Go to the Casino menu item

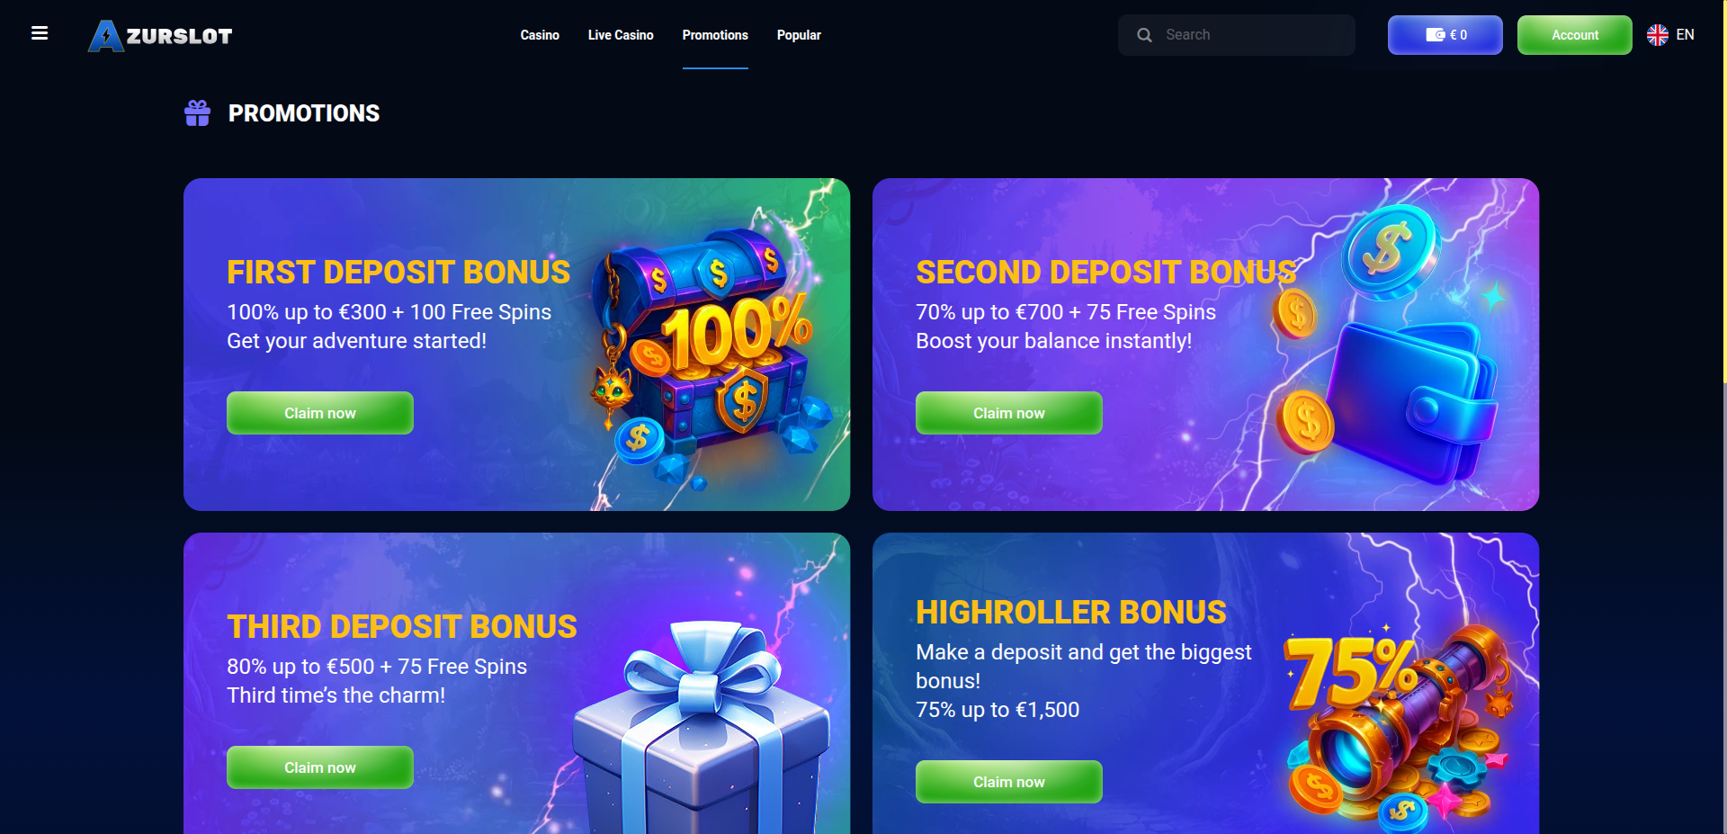pyautogui.click(x=540, y=35)
